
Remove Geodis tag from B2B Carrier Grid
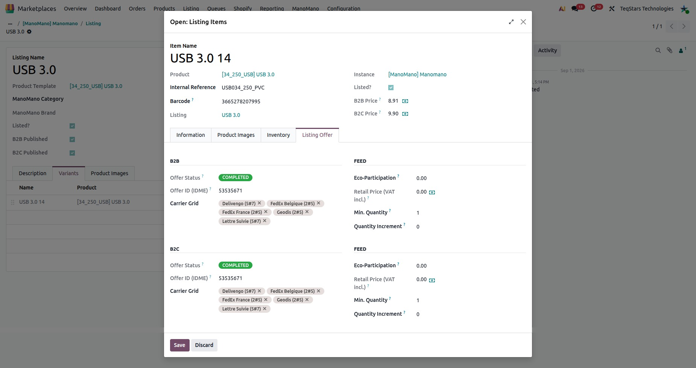(x=307, y=212)
